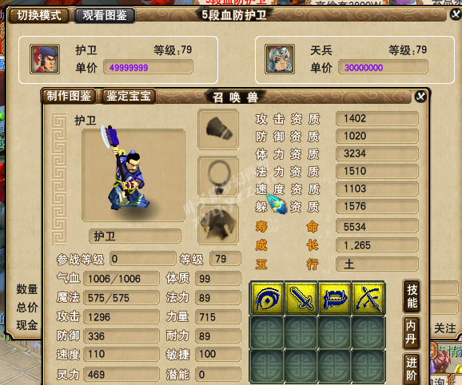Select the 天兵 soldier portrait

coord(280,59)
